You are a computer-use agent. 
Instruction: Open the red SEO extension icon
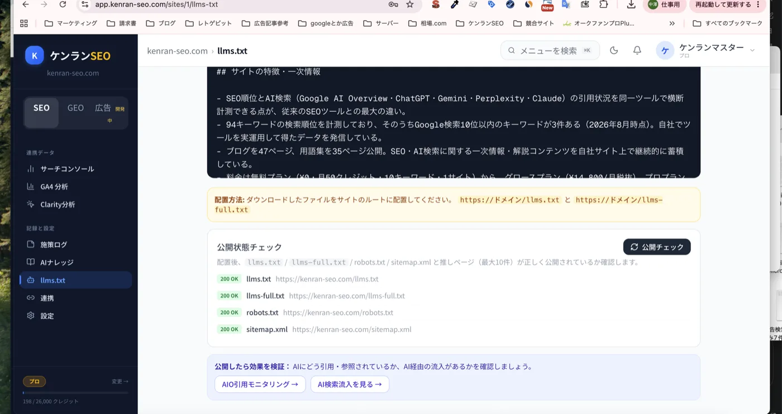tap(436, 4)
